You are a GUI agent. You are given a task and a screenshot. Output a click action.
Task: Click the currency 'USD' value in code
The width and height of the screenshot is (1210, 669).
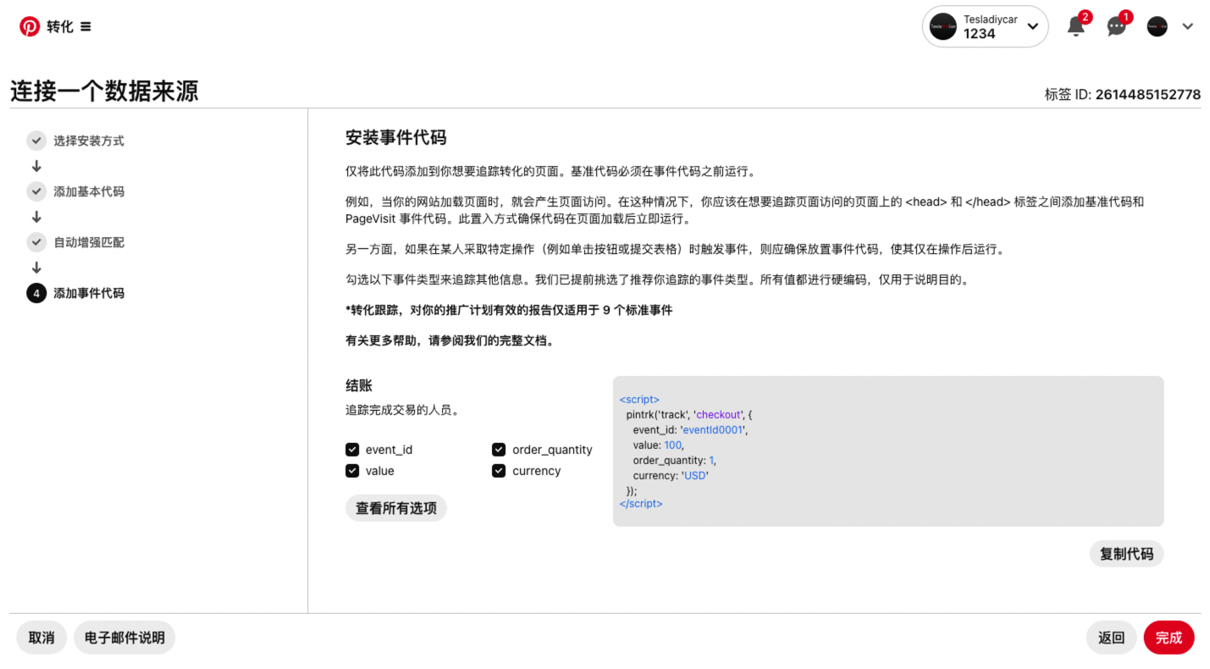(x=694, y=475)
